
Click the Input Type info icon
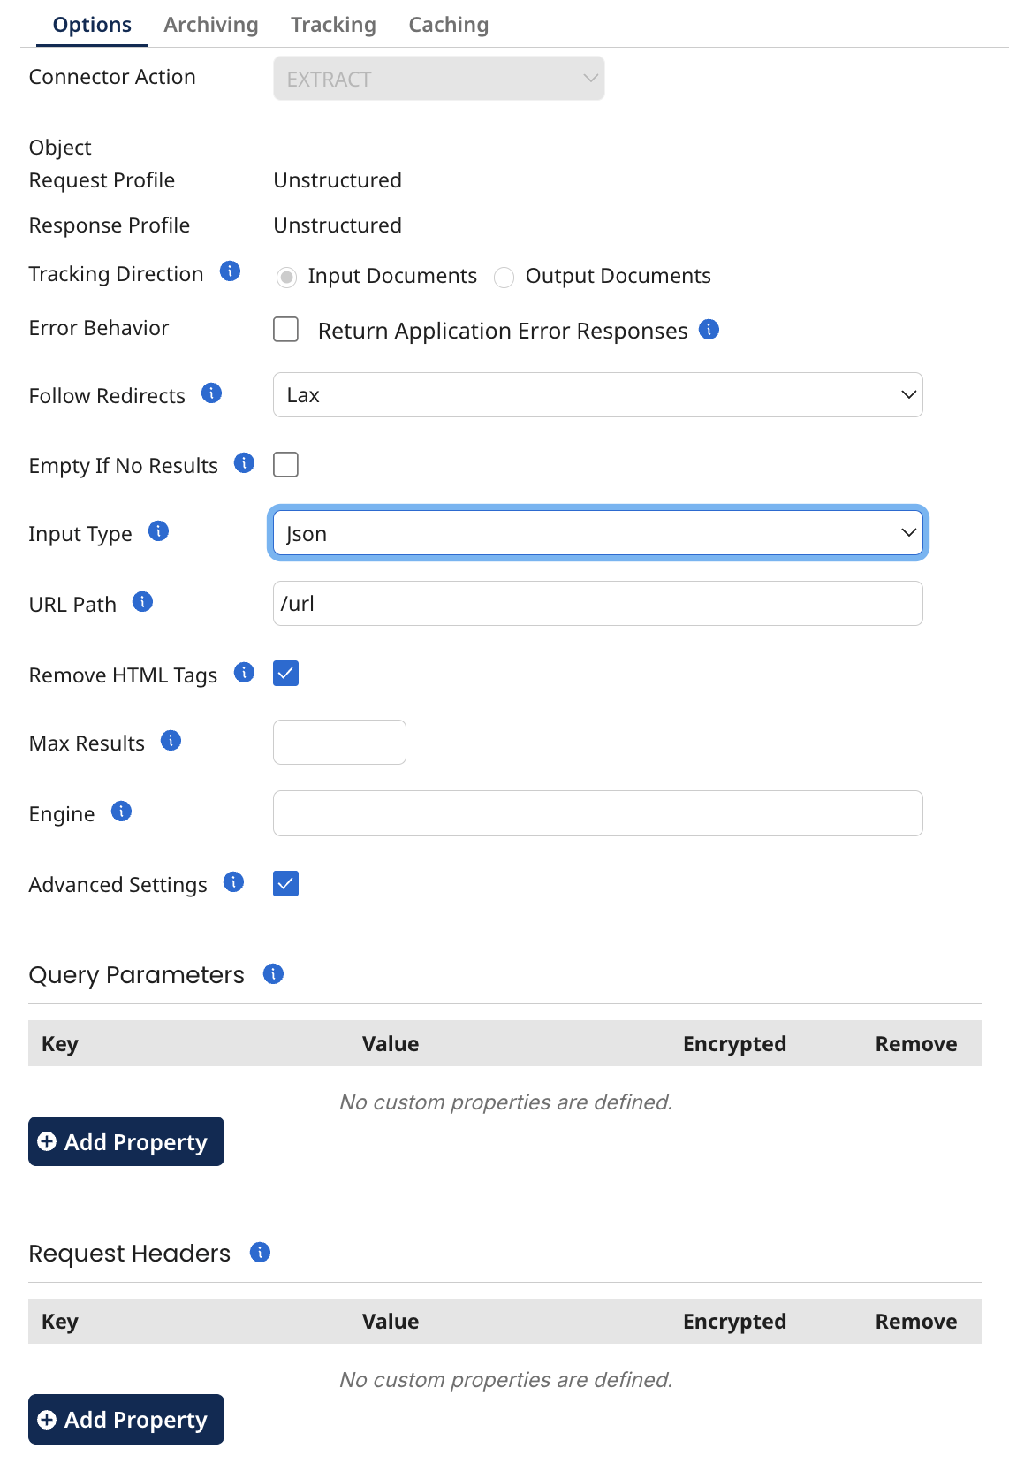point(158,531)
